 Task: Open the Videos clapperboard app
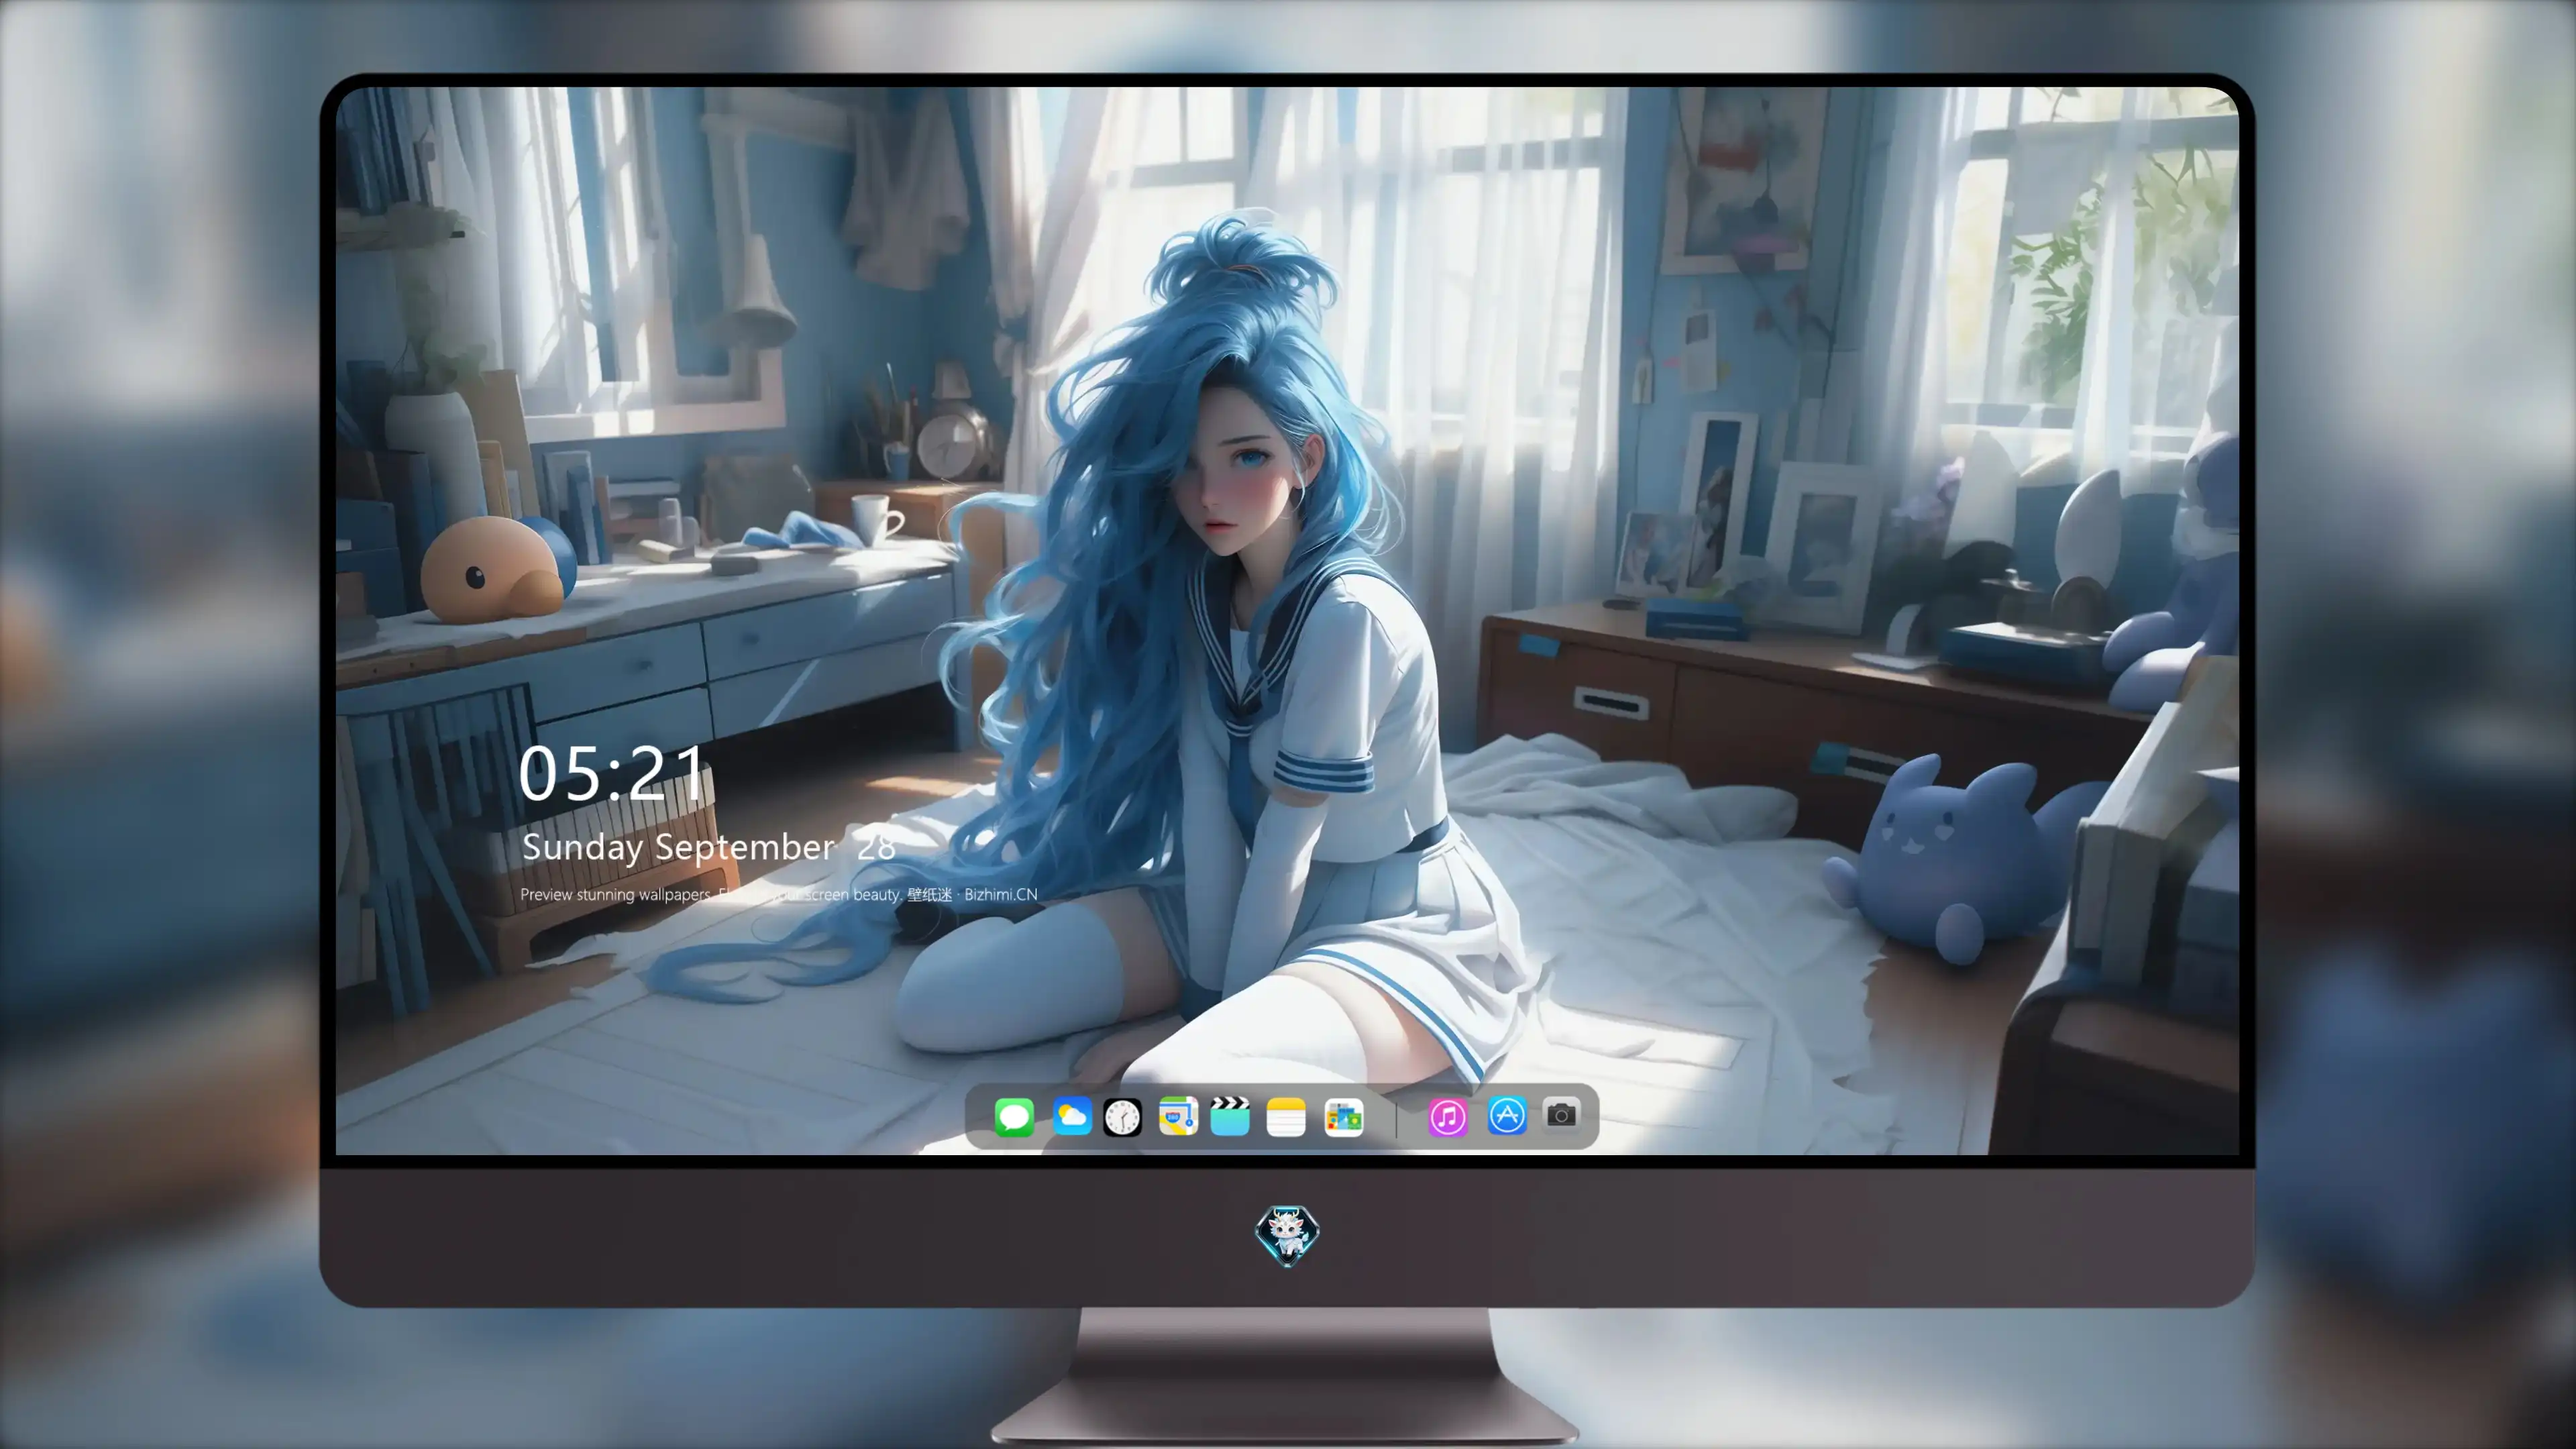(x=1230, y=1116)
